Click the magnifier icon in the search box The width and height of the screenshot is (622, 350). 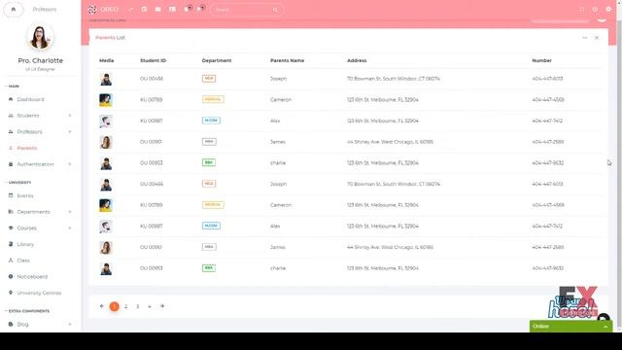coord(275,10)
